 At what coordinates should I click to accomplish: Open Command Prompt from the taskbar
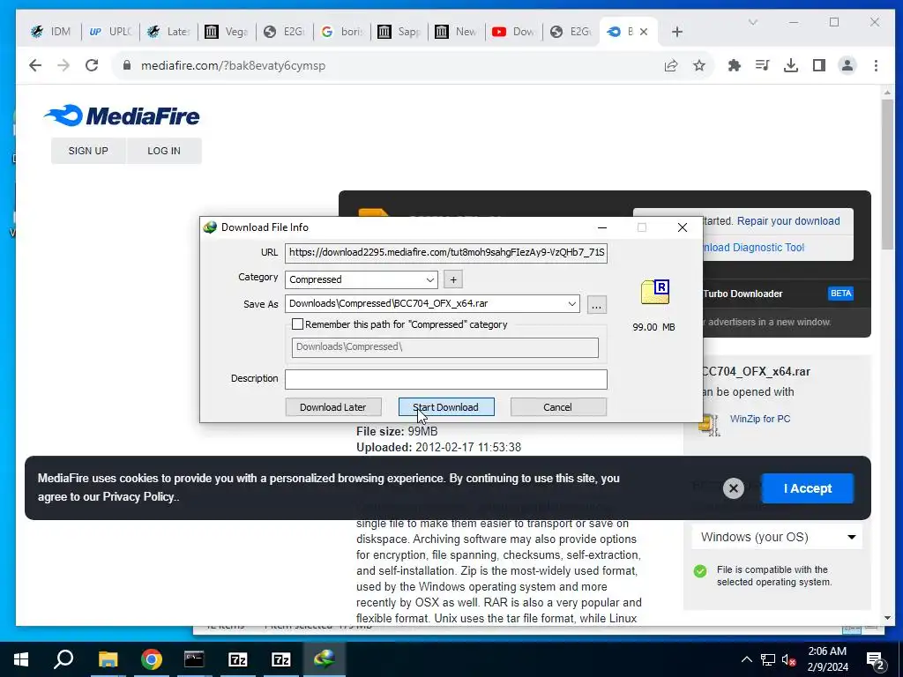pos(194,659)
